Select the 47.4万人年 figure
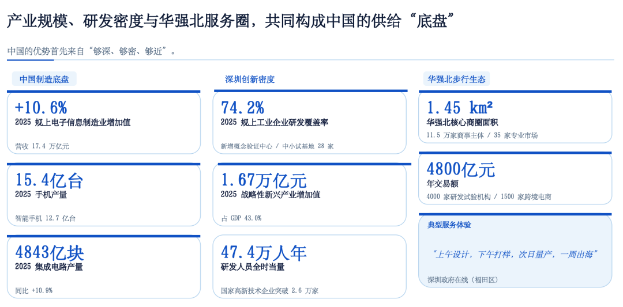 (x=264, y=253)
